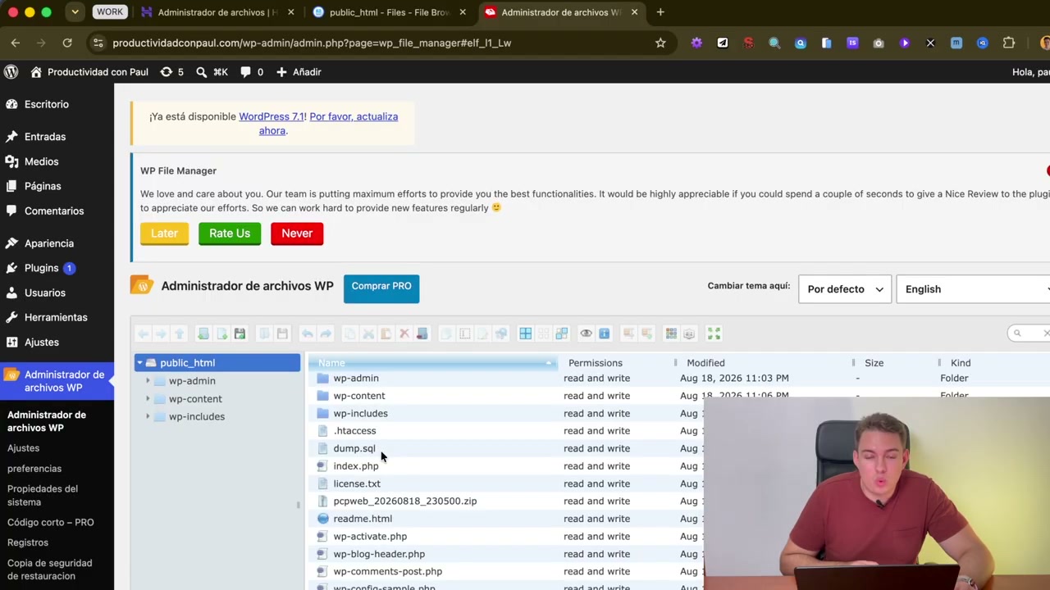Click the Sort toolbar icon
Viewport: 1050px width, 590px height.
pos(689,334)
